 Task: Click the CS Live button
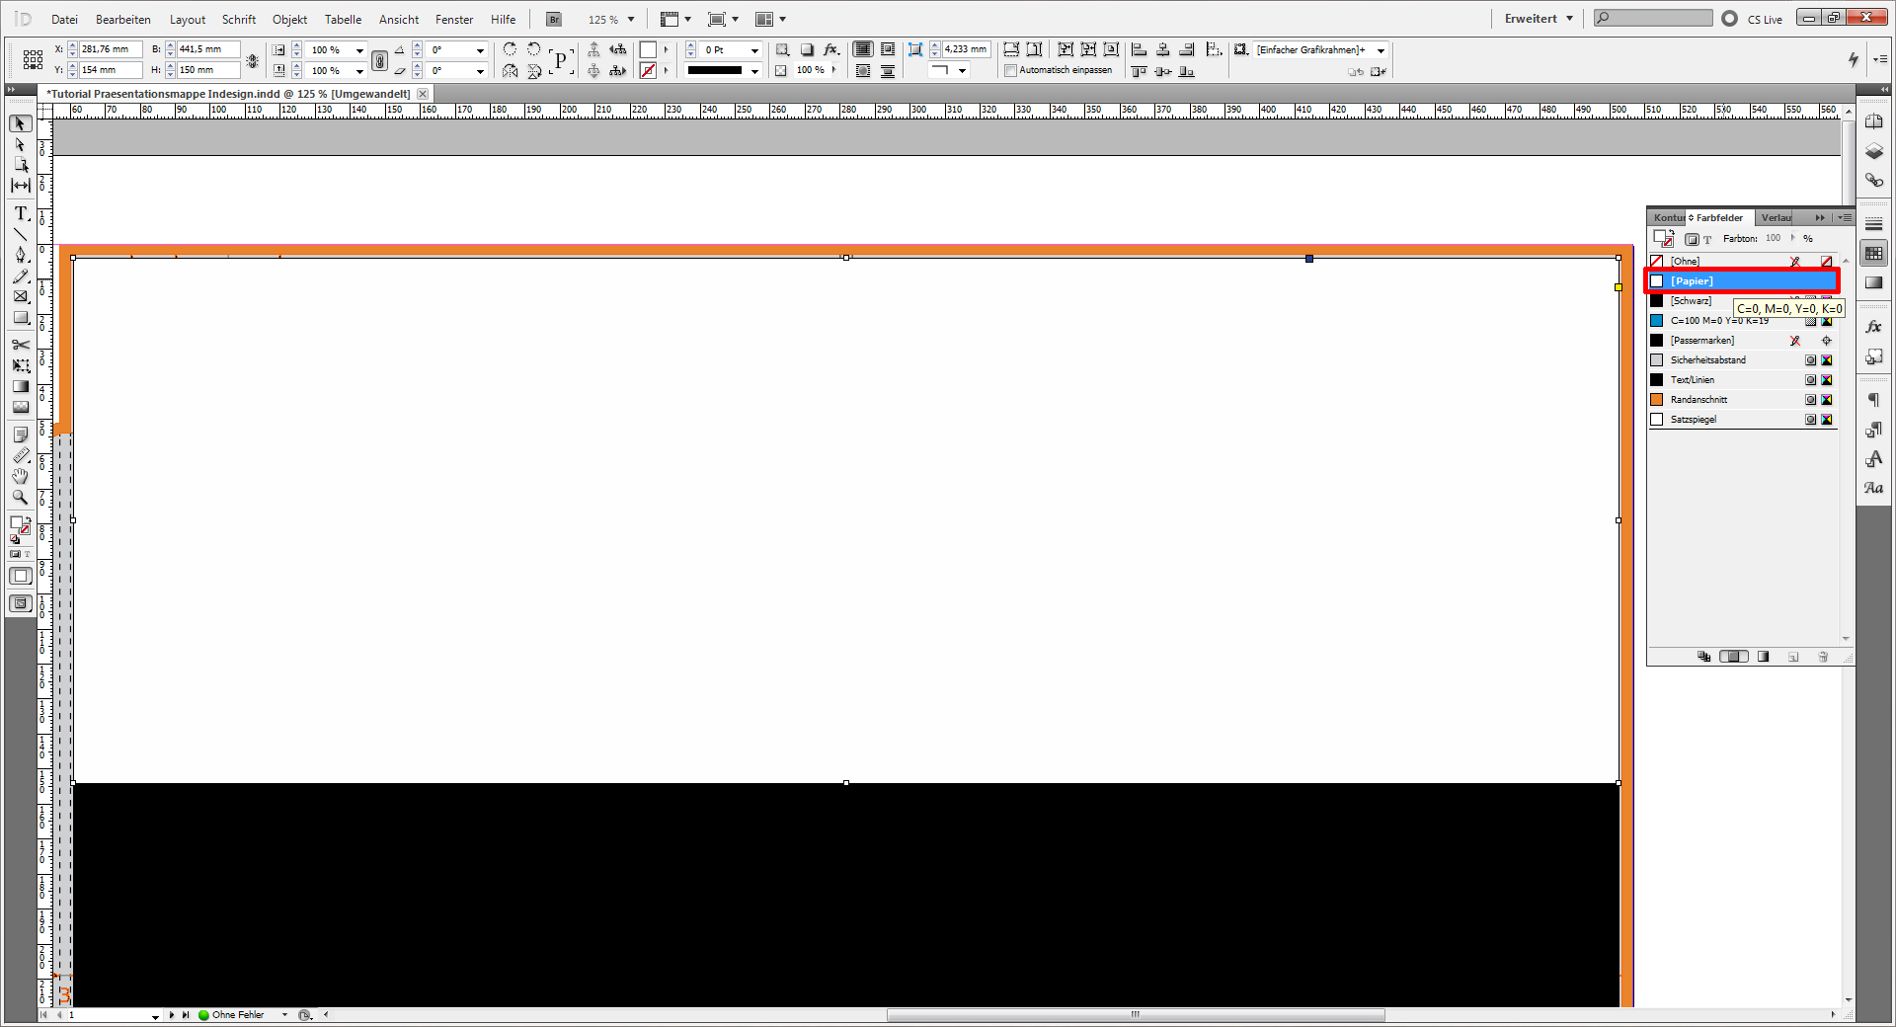[1761, 19]
